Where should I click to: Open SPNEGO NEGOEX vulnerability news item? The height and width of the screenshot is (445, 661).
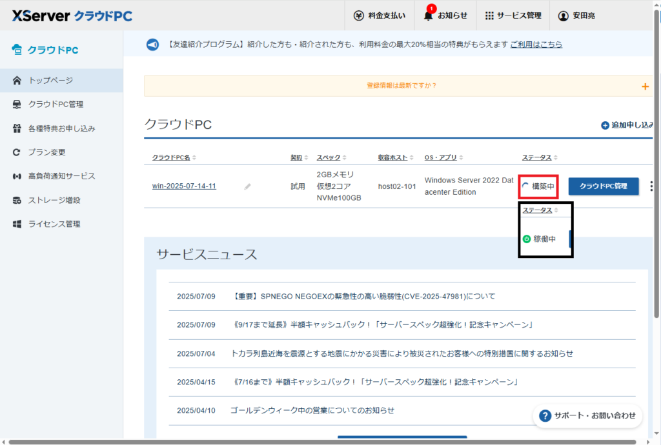tap(363, 297)
